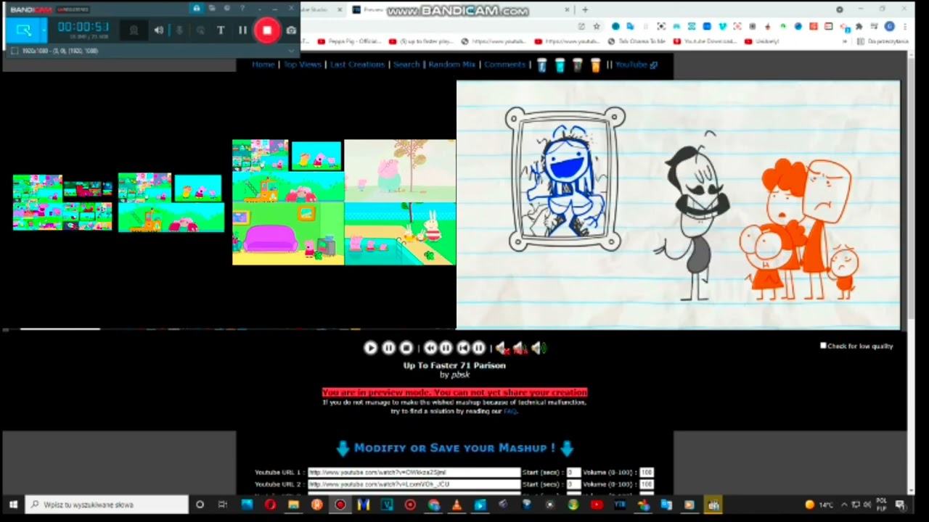Select Bandicam screen recording mode button

[24, 30]
